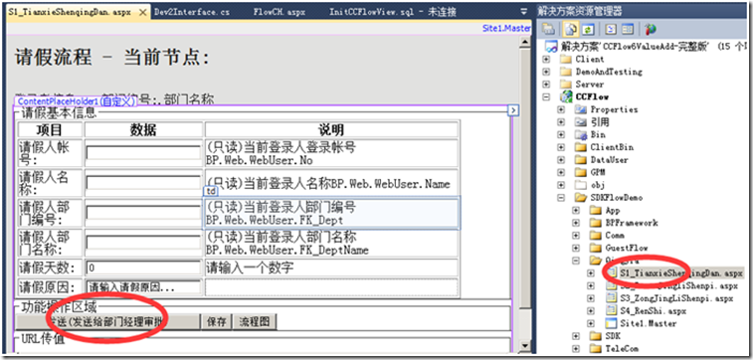753x360 pixels.
Task: Switch to the InitCCFlowView.sql tab
Action: point(393,13)
